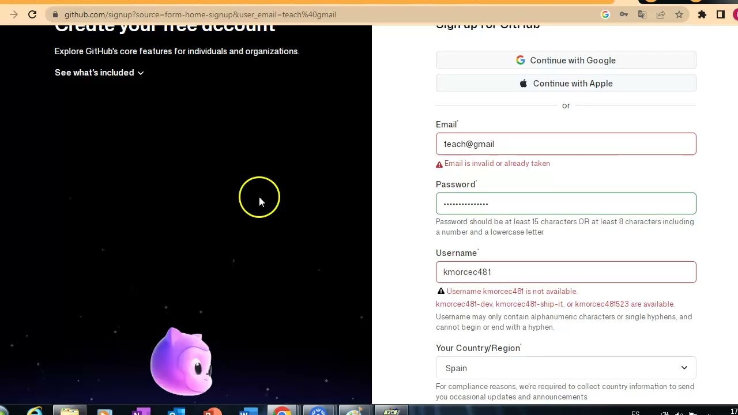
Task: Select Chrome in the taskbar
Action: pos(283,412)
